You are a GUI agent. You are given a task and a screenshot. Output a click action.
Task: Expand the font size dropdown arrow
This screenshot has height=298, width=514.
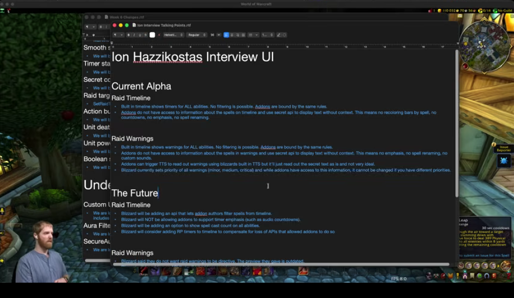click(218, 35)
